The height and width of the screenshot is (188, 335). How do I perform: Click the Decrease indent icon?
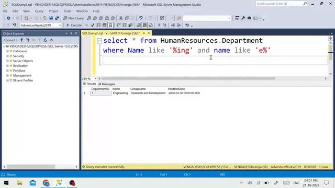click(x=173, y=25)
